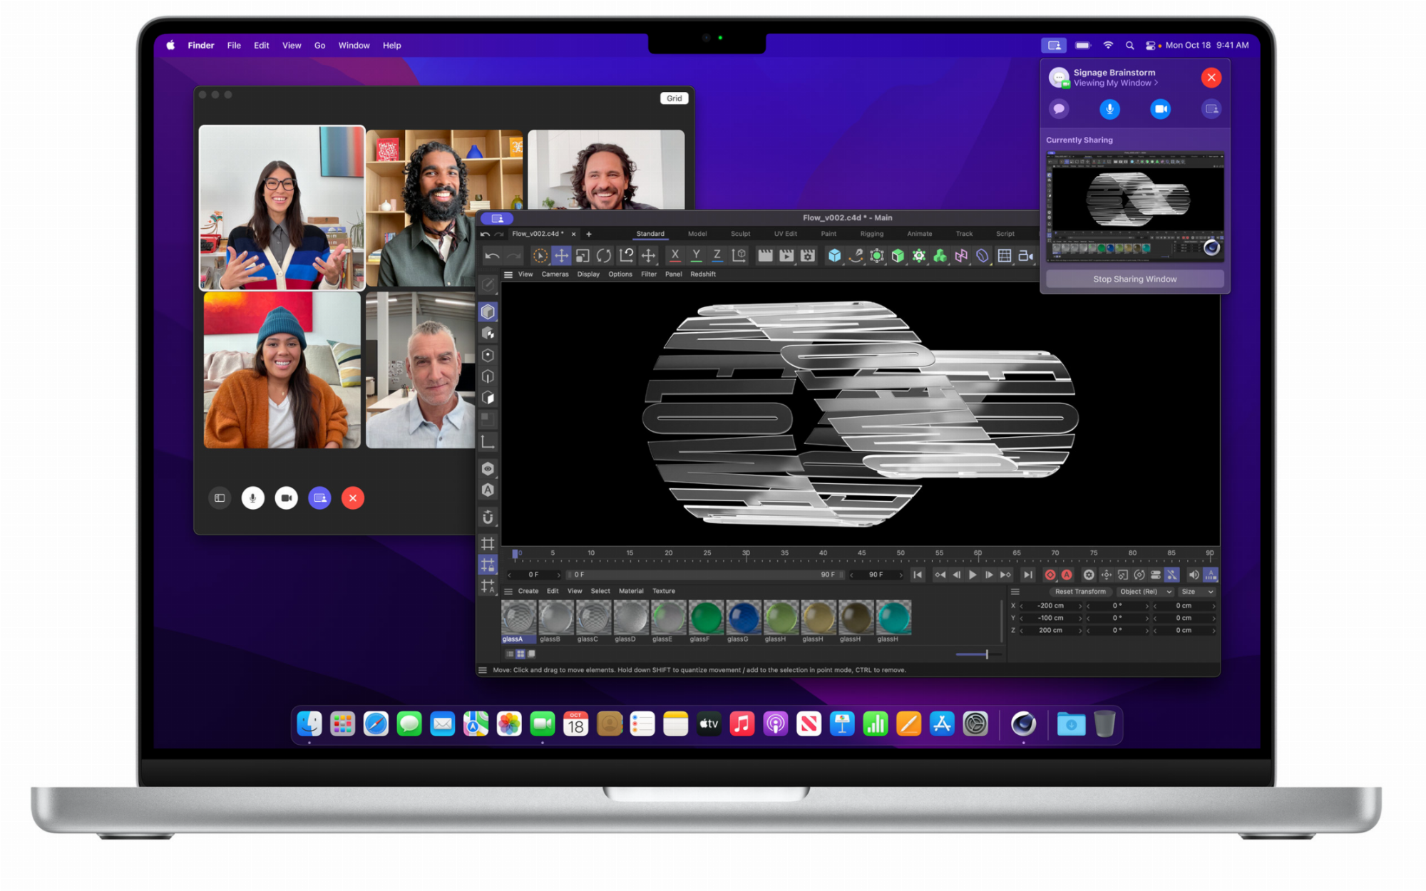Open the timeline Sound speaker icon

1194,575
